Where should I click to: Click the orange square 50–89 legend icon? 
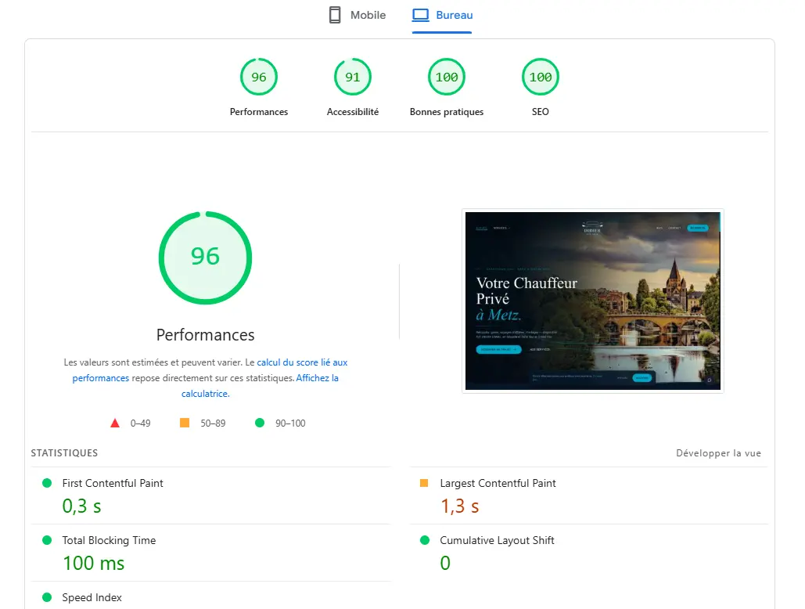coord(185,423)
